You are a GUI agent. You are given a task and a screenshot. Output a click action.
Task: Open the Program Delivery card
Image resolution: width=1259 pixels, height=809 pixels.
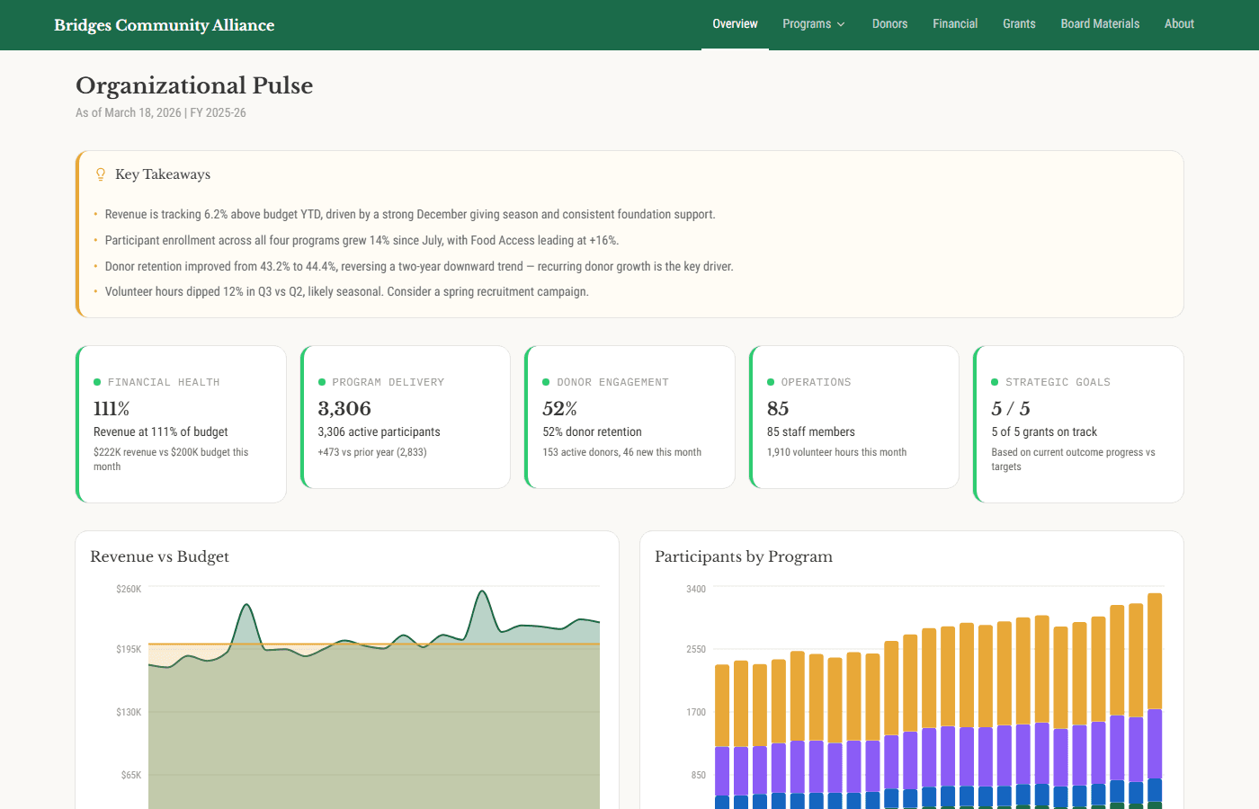pos(406,417)
